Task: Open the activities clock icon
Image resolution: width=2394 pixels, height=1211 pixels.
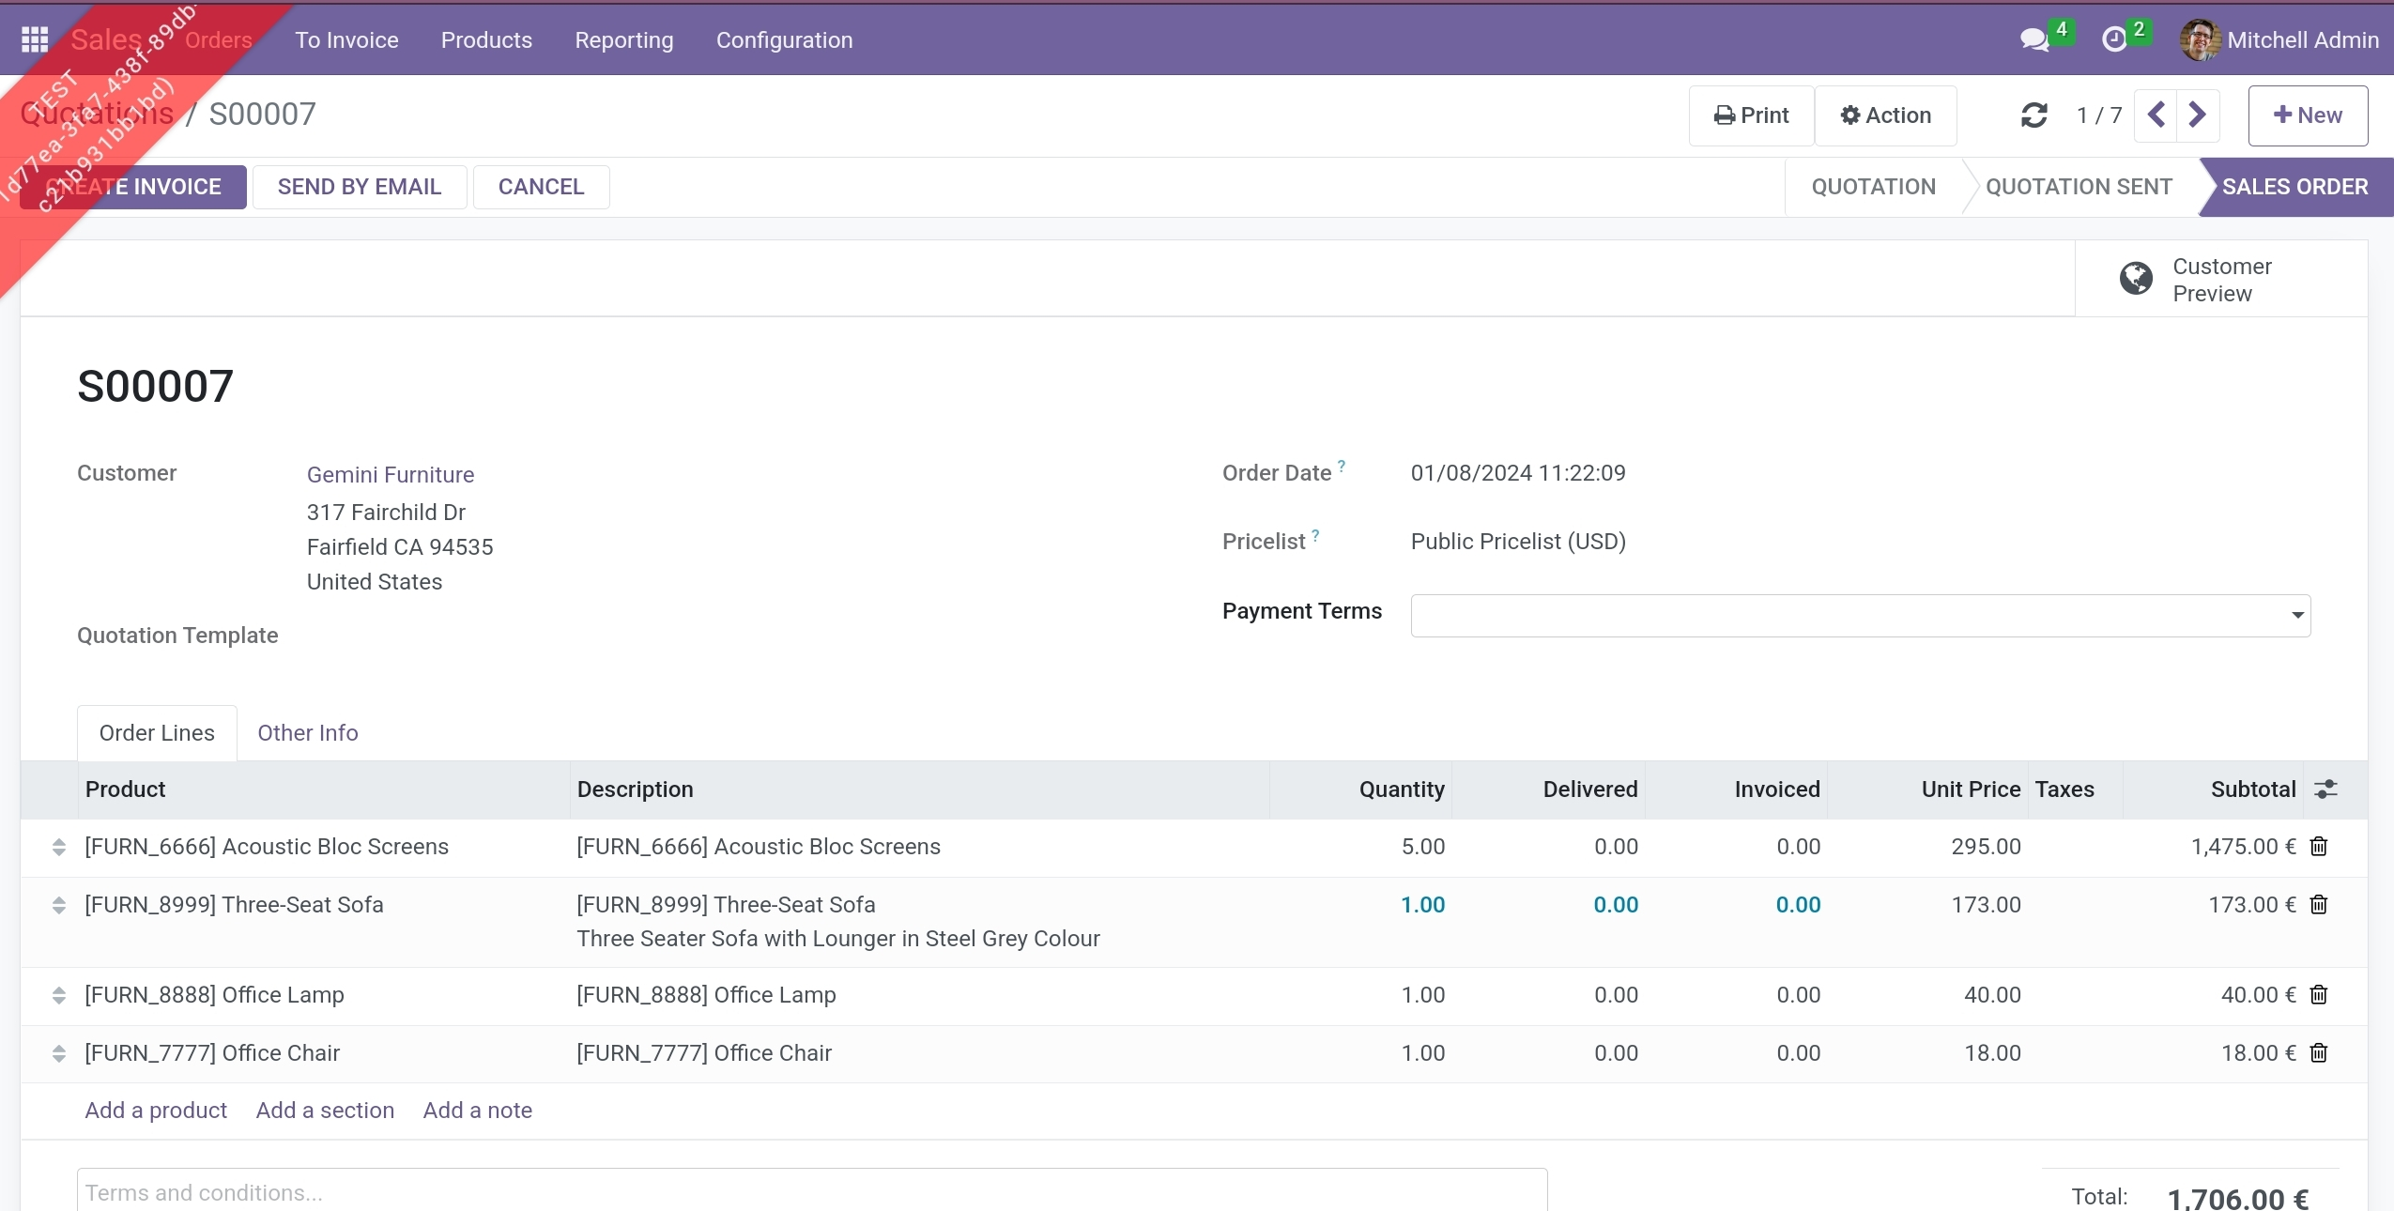Action: click(x=2114, y=39)
